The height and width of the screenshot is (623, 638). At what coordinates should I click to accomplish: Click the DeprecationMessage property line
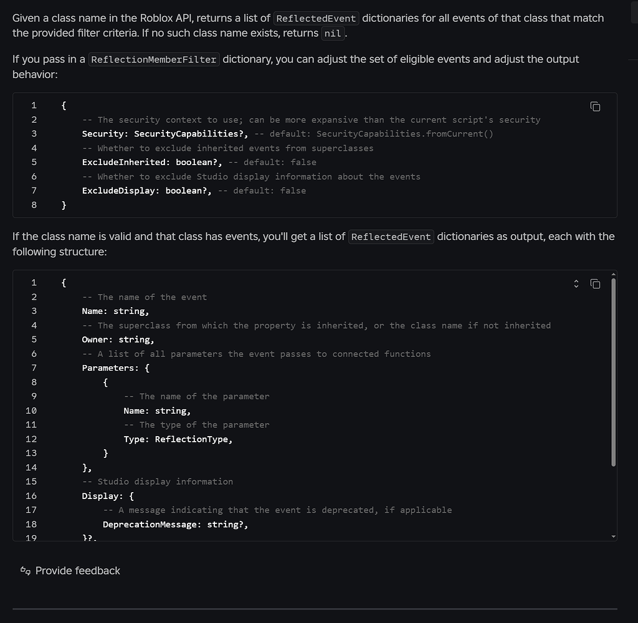[175, 525]
